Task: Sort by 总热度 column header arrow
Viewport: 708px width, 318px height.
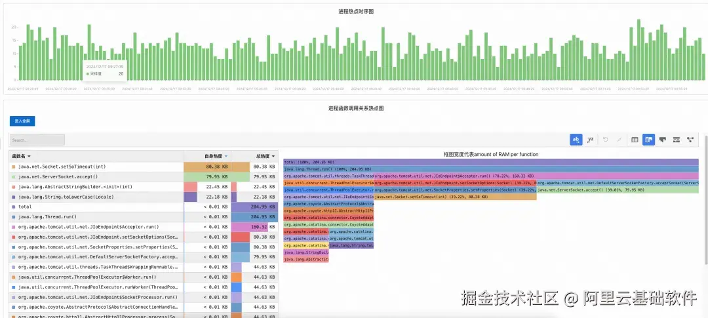Action: click(273, 156)
